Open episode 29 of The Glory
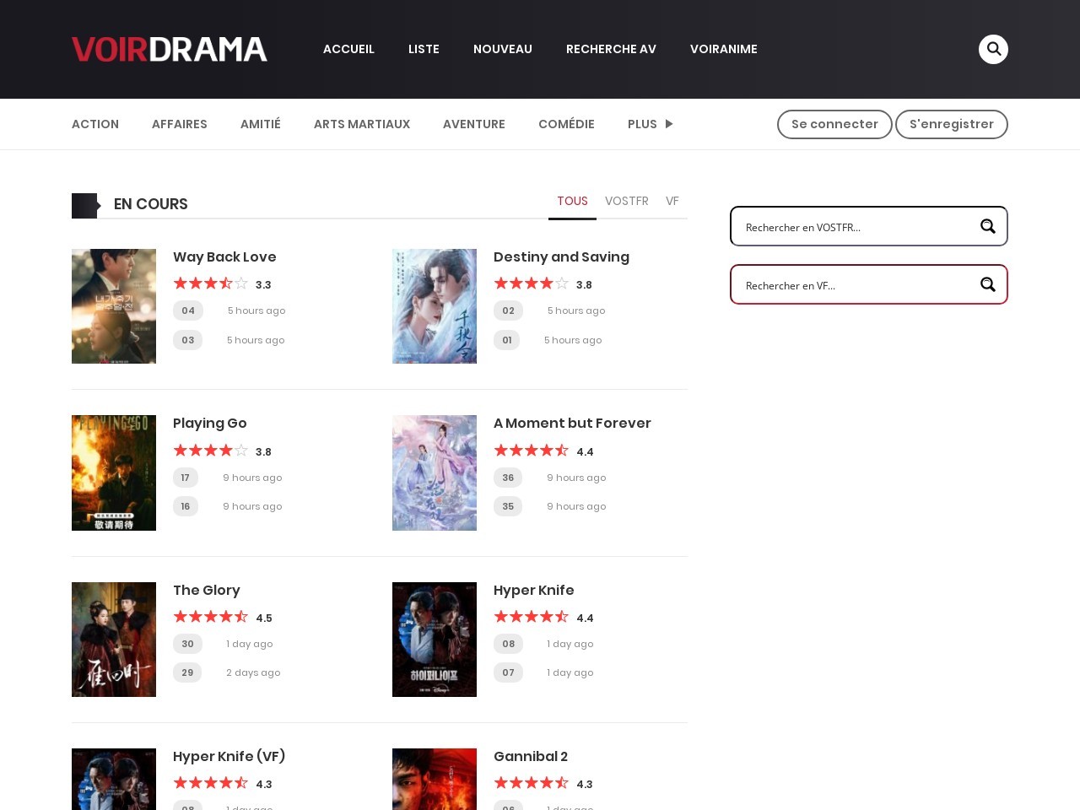The height and width of the screenshot is (810, 1080). (x=187, y=672)
